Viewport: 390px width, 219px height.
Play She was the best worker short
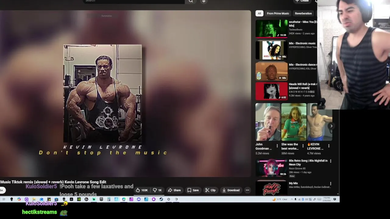pyautogui.click(x=294, y=122)
